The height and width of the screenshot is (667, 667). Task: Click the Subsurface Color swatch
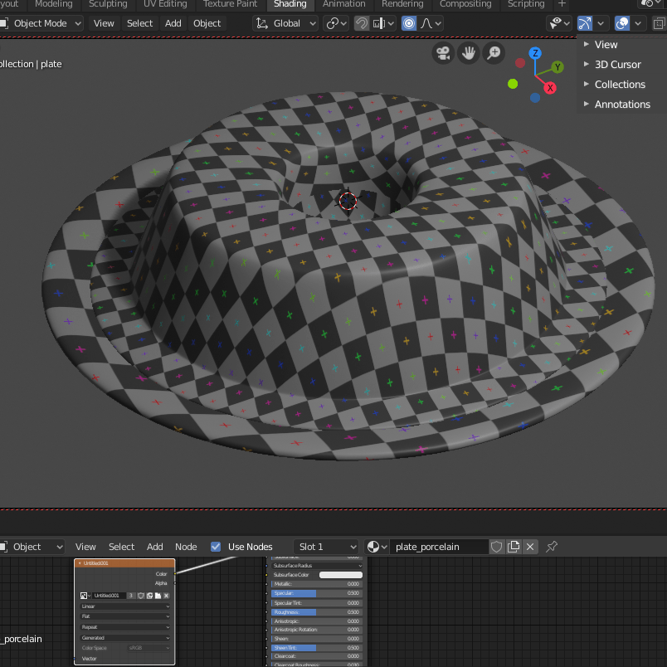(x=341, y=575)
